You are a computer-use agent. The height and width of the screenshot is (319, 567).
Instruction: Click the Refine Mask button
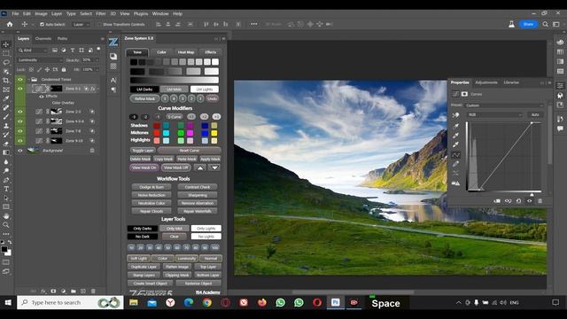pyautogui.click(x=144, y=98)
